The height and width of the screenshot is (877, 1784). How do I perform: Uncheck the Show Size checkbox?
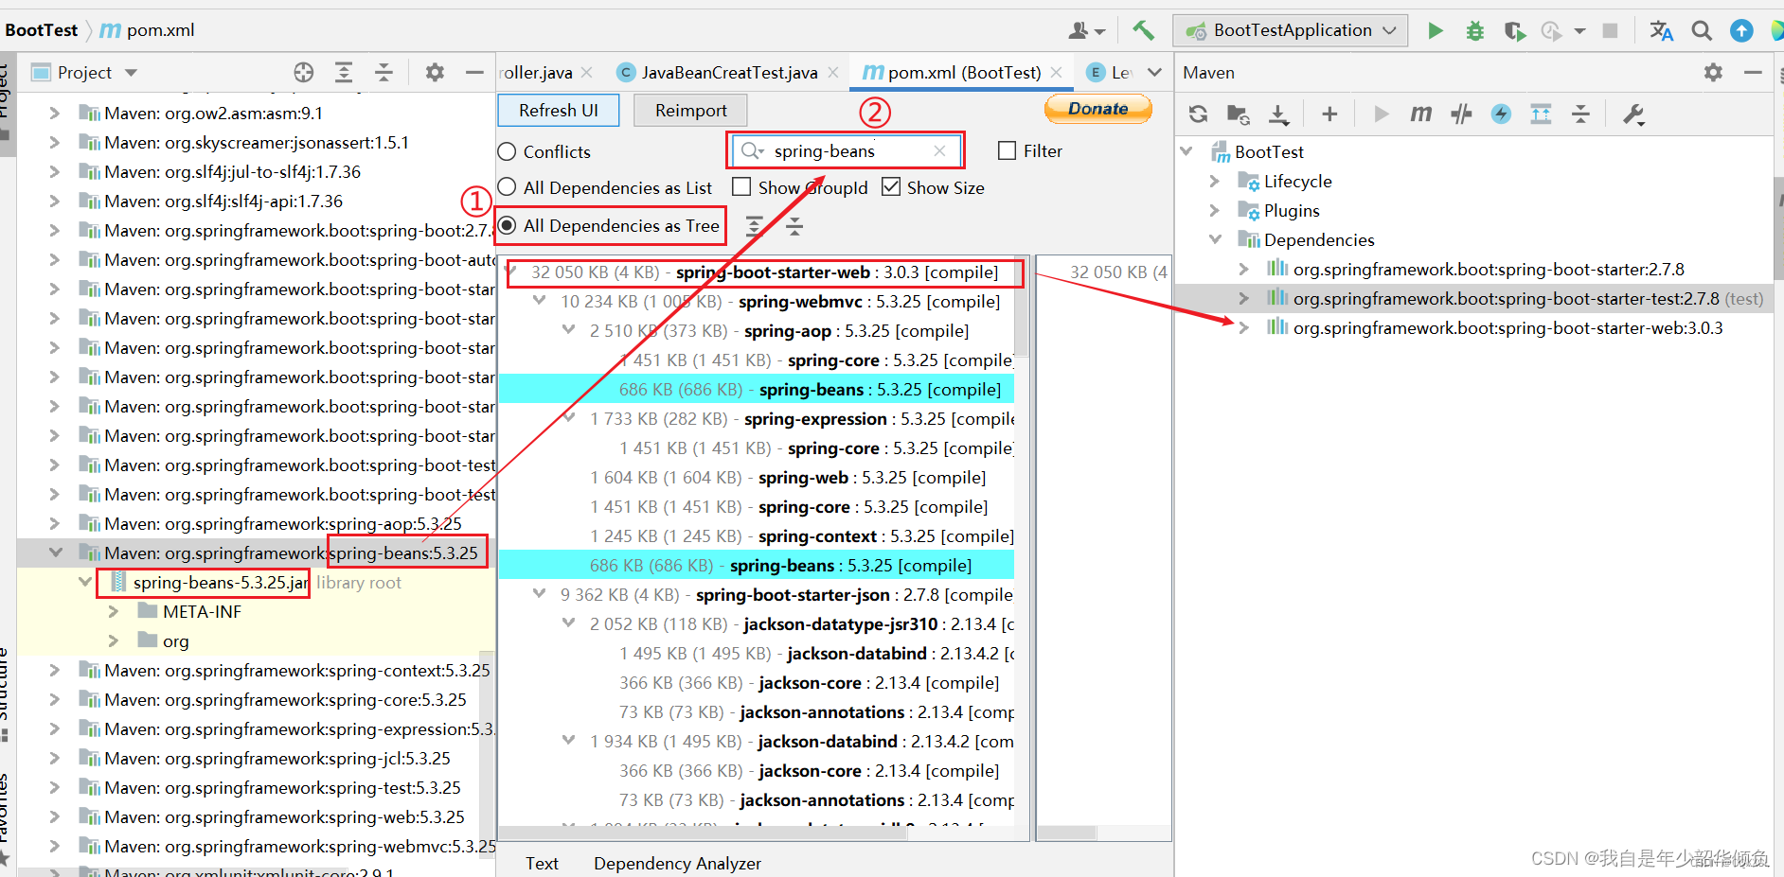pyautogui.click(x=891, y=186)
